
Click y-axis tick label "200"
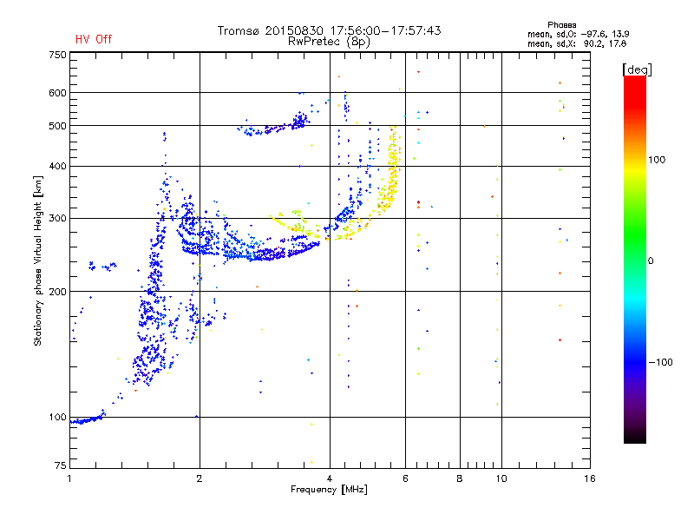(x=57, y=292)
